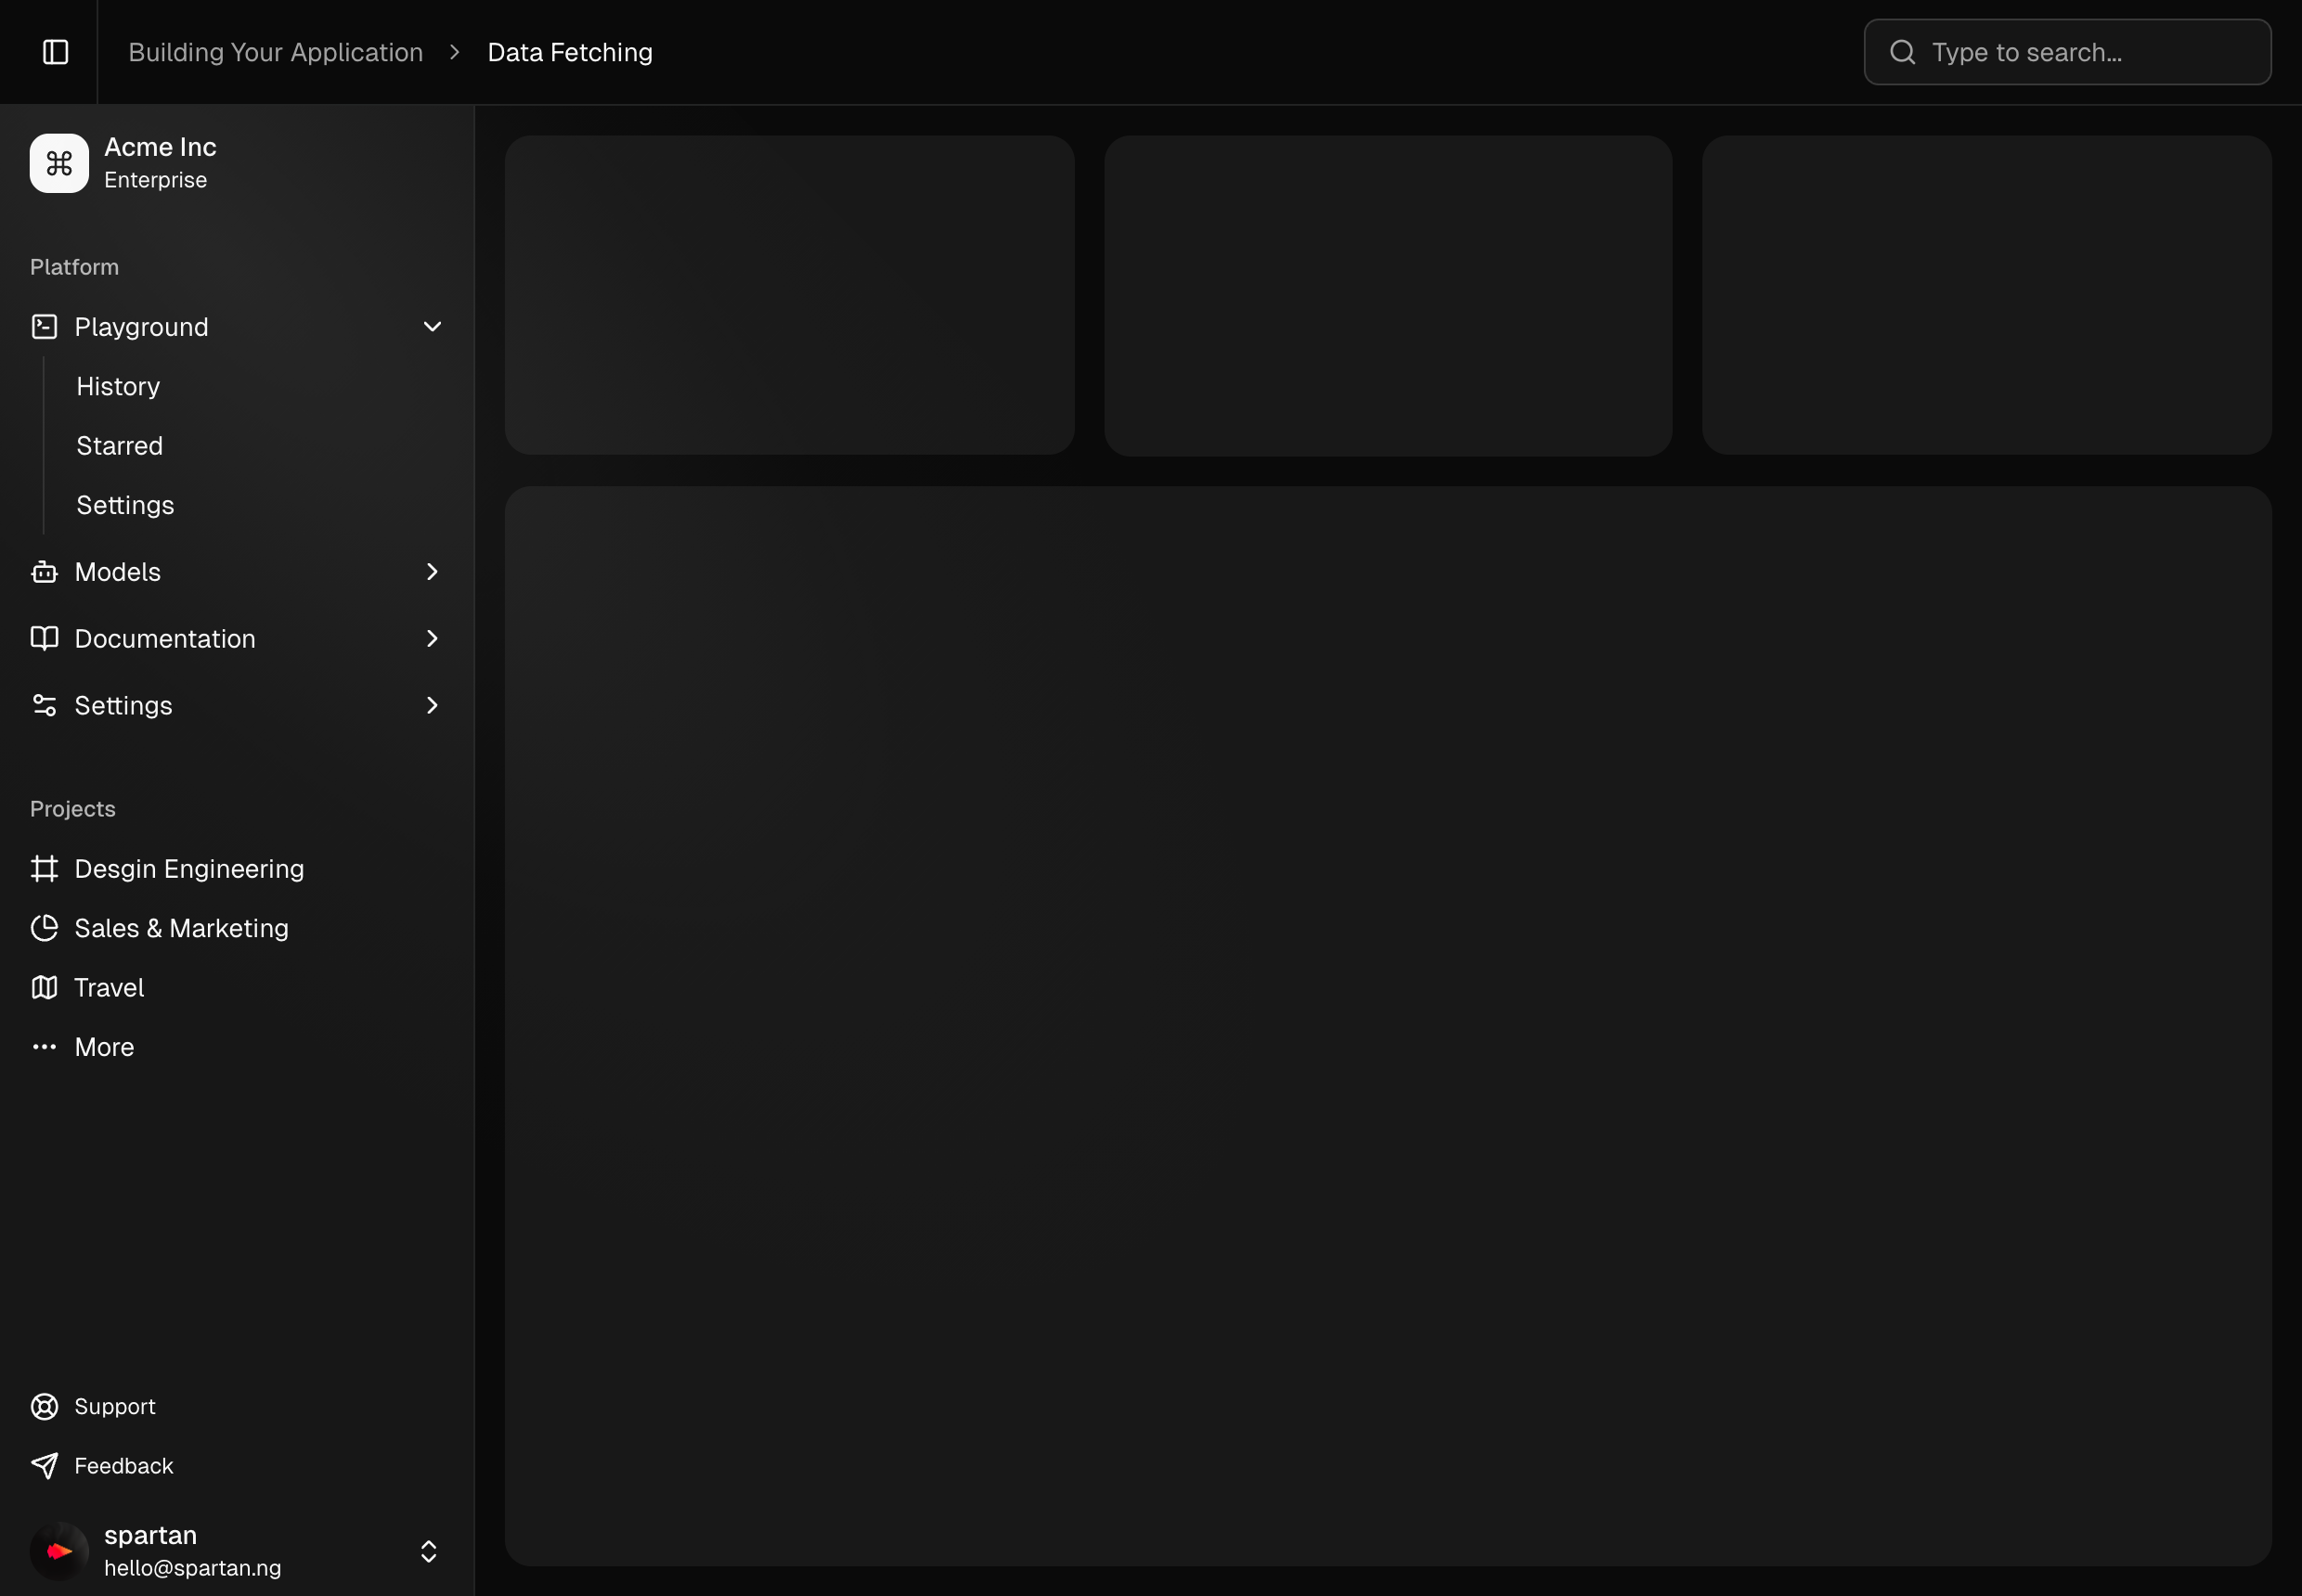The image size is (2302, 1596).
Task: Click the Sales & Marketing pie chart icon
Action: click(x=45, y=928)
